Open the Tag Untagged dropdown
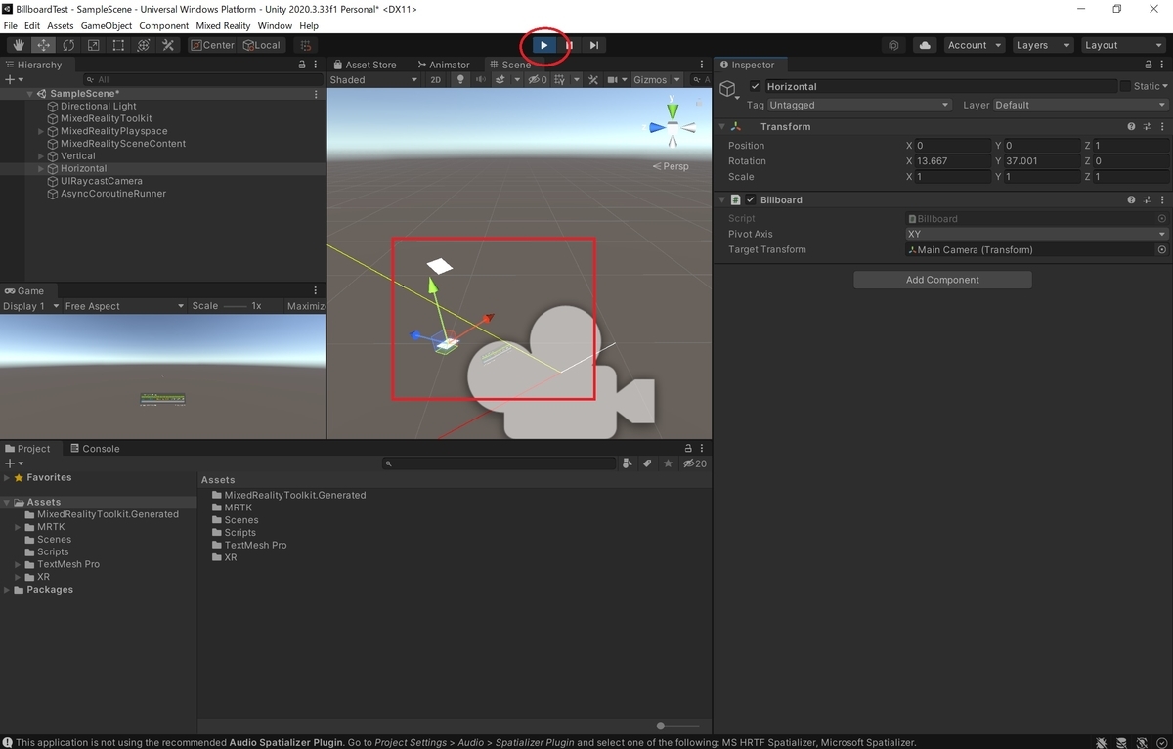 [x=858, y=105]
